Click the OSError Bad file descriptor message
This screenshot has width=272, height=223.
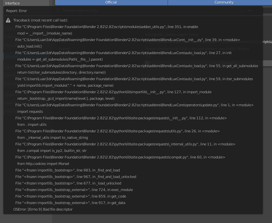click(43, 209)
